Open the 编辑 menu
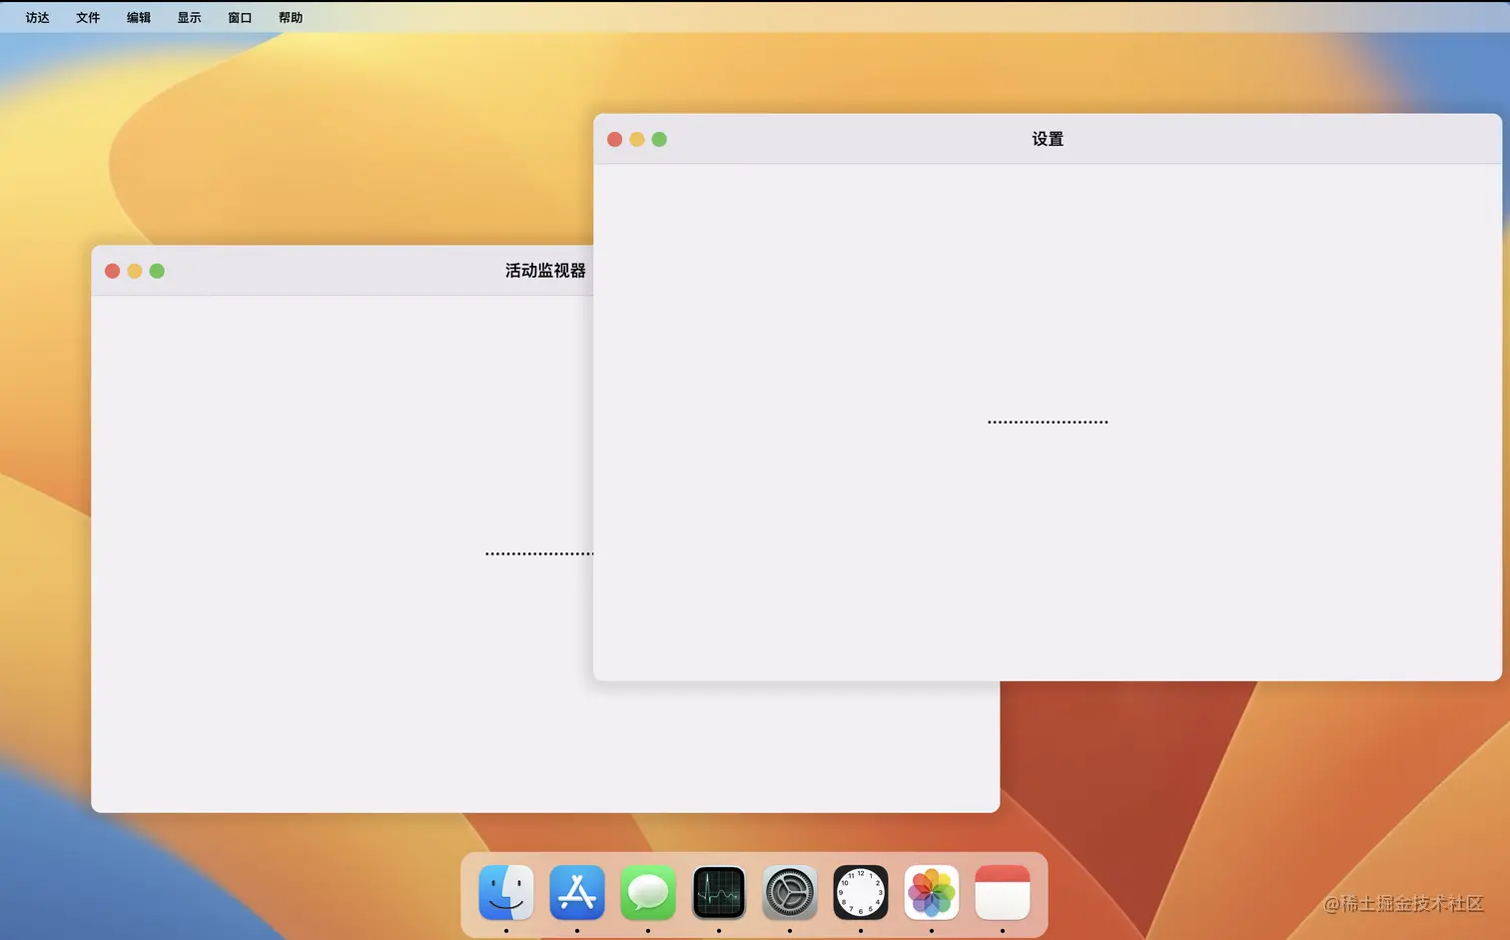This screenshot has height=940, width=1510. 139,17
